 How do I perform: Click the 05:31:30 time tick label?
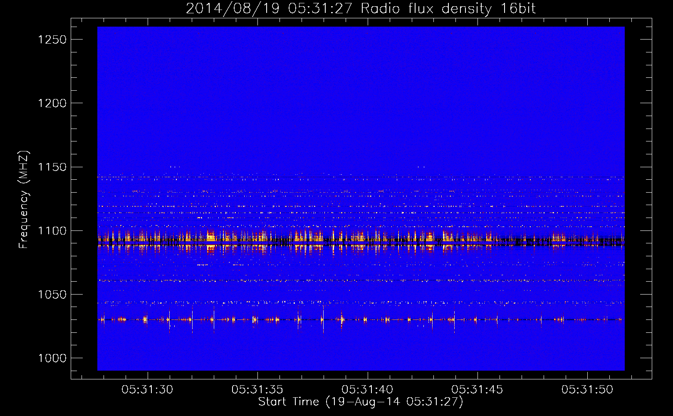(x=147, y=390)
